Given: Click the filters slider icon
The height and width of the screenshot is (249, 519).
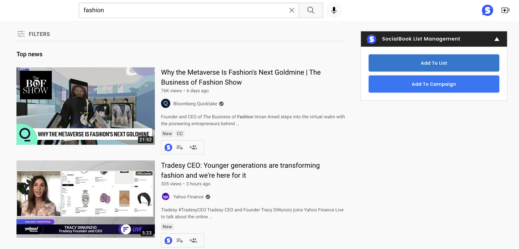Looking at the screenshot, I should click(21, 34).
